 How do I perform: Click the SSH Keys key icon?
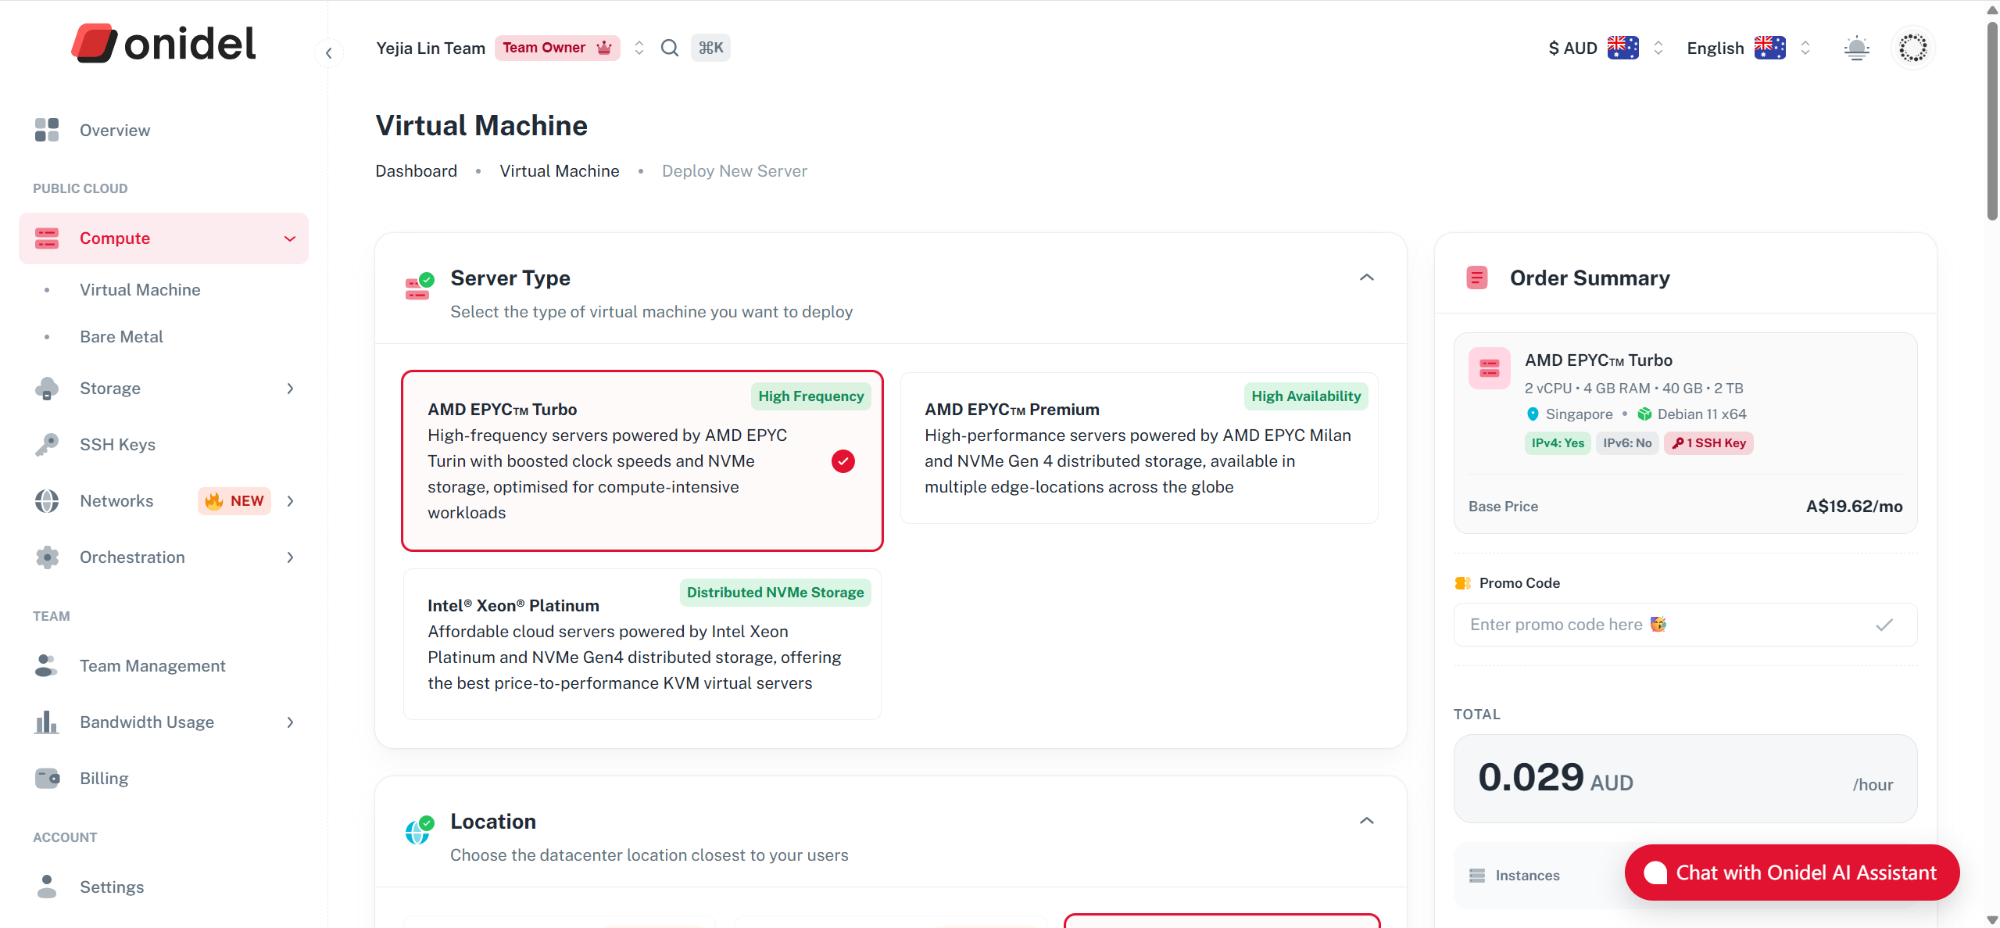tap(47, 445)
